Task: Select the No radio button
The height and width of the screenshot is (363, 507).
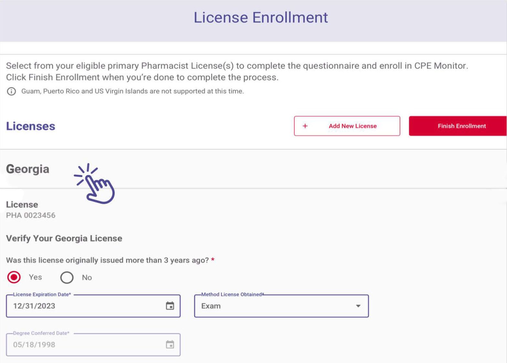Action: coord(67,277)
